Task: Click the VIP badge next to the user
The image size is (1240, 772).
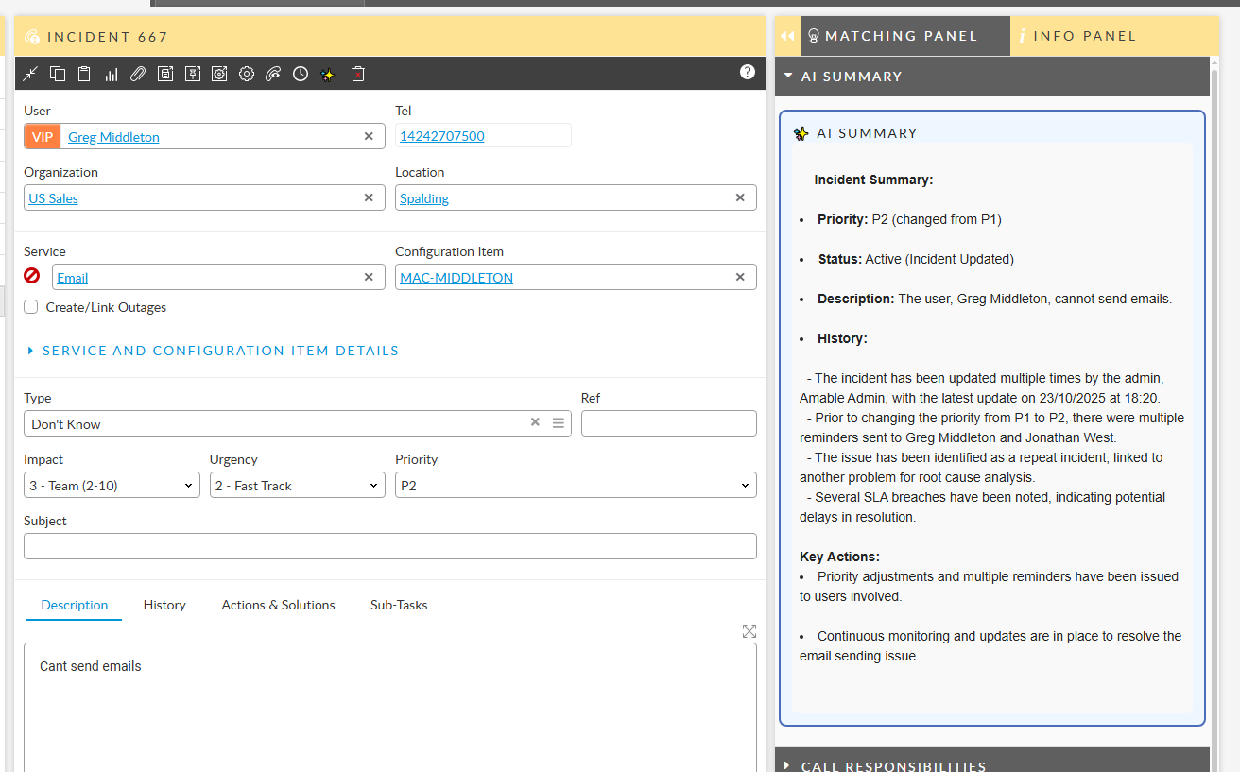Action: coord(42,136)
